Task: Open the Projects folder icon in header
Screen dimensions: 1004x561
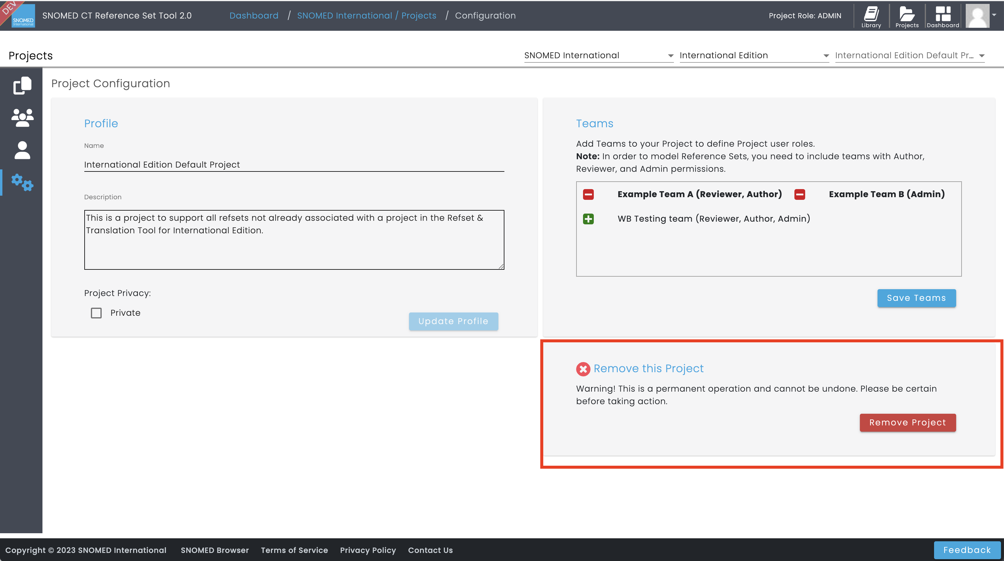Action: click(x=907, y=17)
